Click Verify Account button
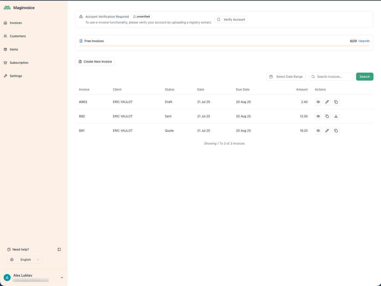 point(231,20)
